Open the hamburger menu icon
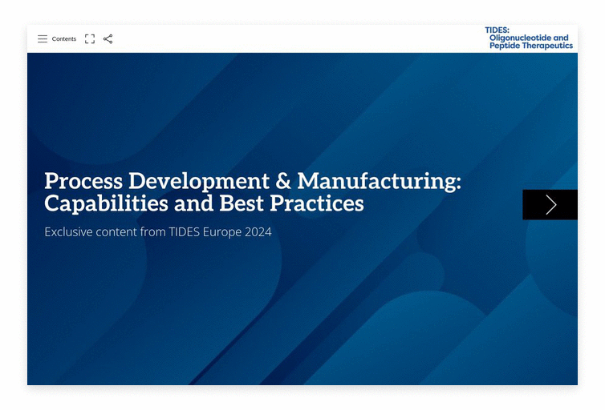The image size is (605, 410). coord(43,38)
